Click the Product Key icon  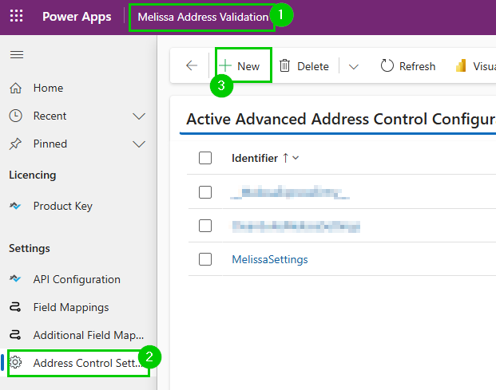15,207
